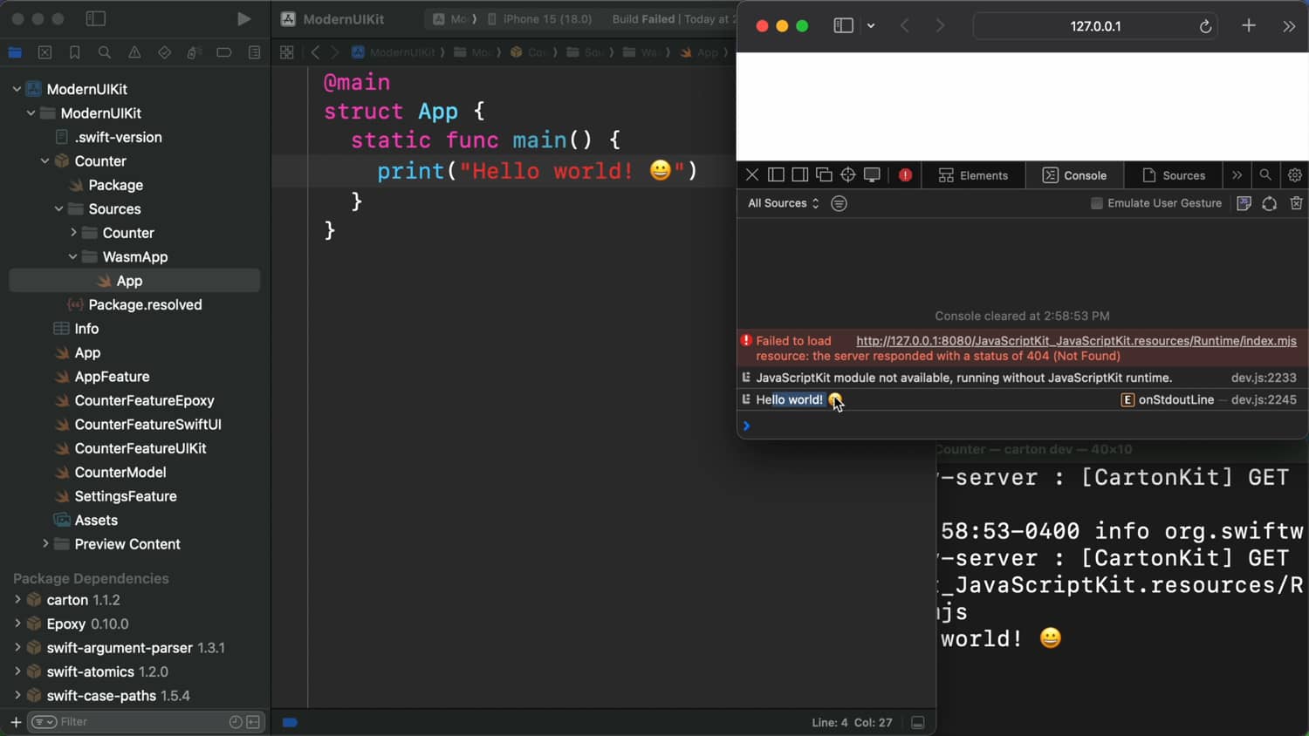Open the All Sources dropdown
The height and width of the screenshot is (736, 1309).
pyautogui.click(x=783, y=203)
